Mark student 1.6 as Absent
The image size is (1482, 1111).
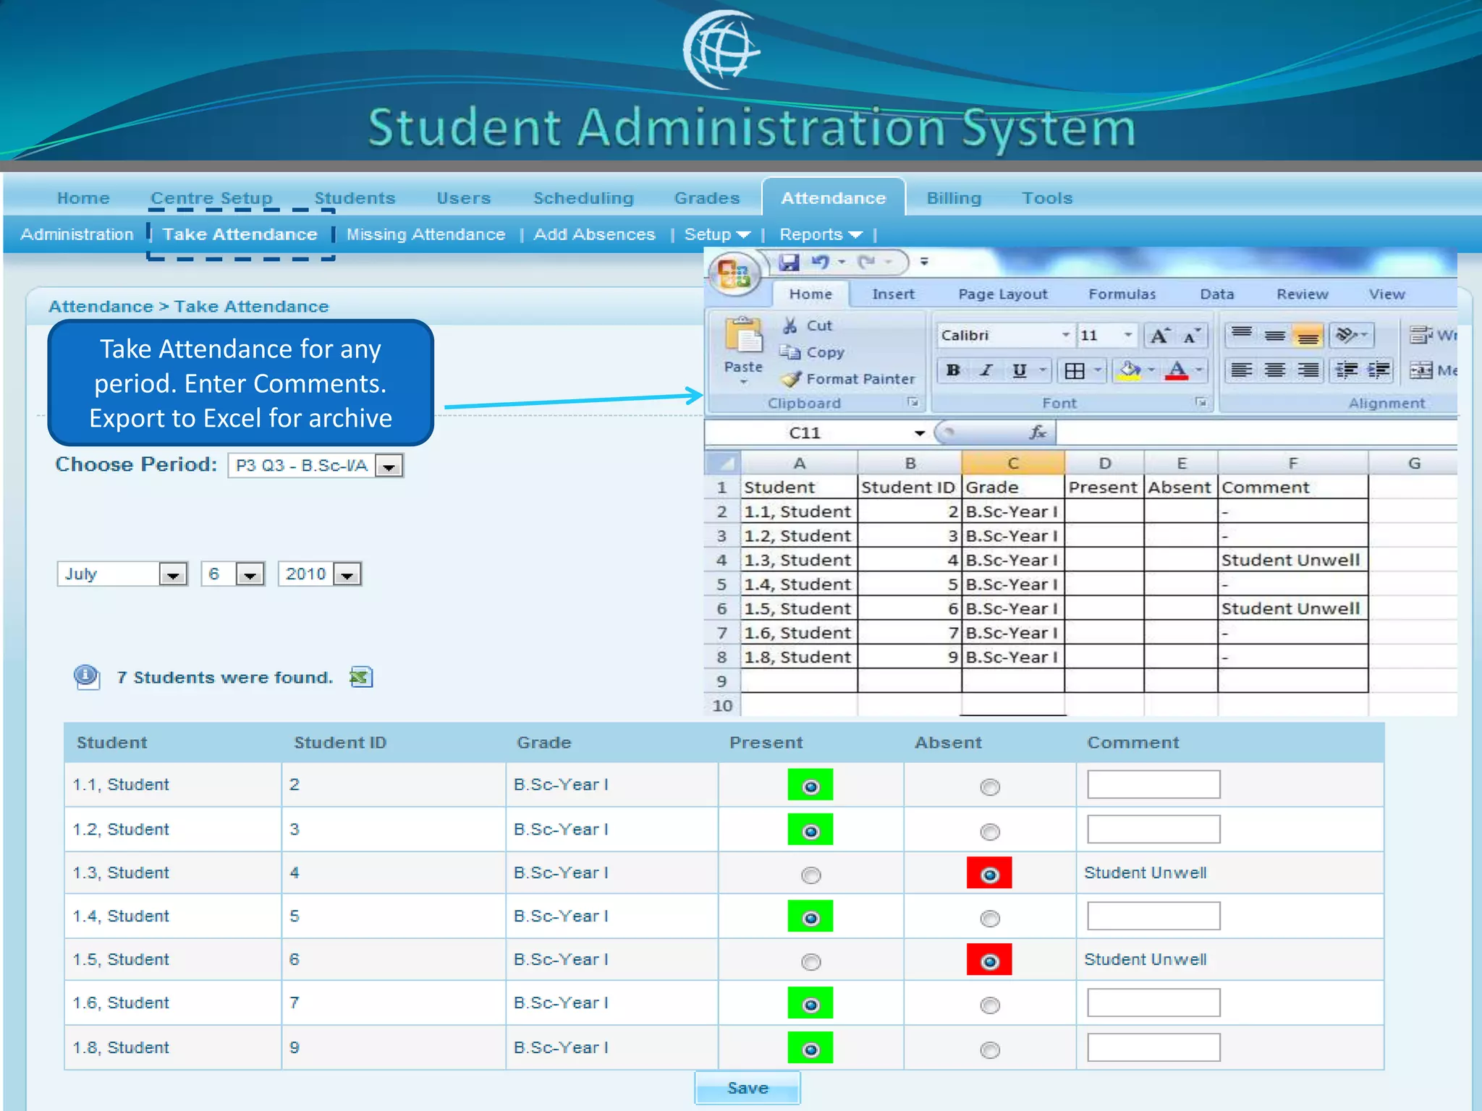tap(989, 1005)
